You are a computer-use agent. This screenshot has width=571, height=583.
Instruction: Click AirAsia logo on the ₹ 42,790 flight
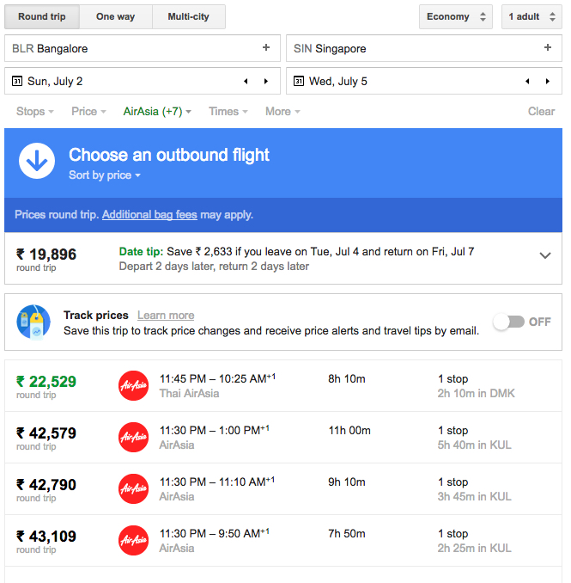coord(134,489)
